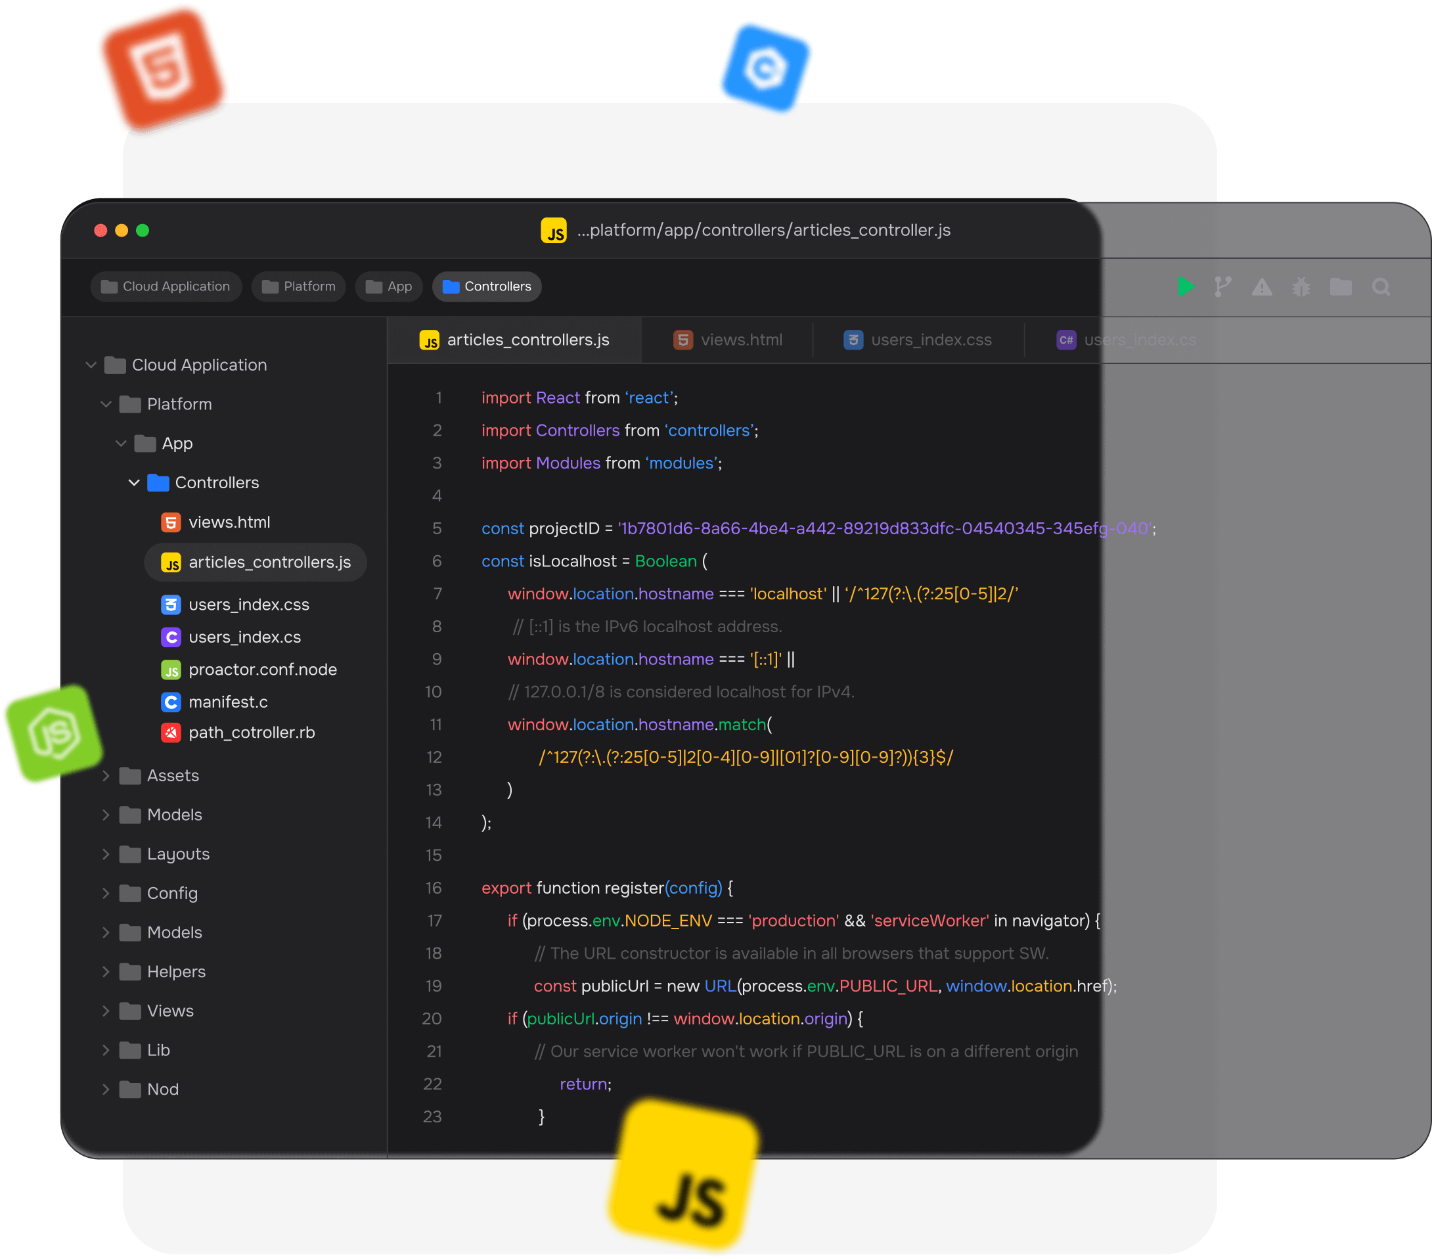Click the Cloud Application breadcrumb
This screenshot has width=1432, height=1259.
[x=166, y=286]
